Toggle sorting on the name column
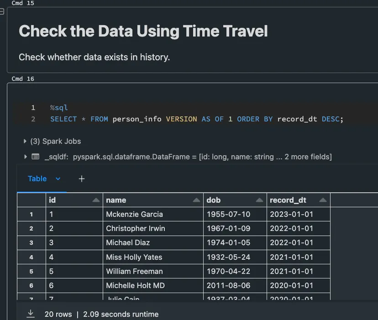This screenshot has width=378, height=320. tap(196, 199)
